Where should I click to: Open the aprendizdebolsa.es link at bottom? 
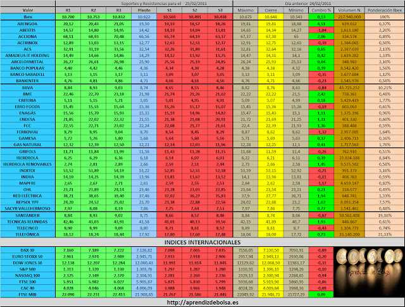coord(202,303)
